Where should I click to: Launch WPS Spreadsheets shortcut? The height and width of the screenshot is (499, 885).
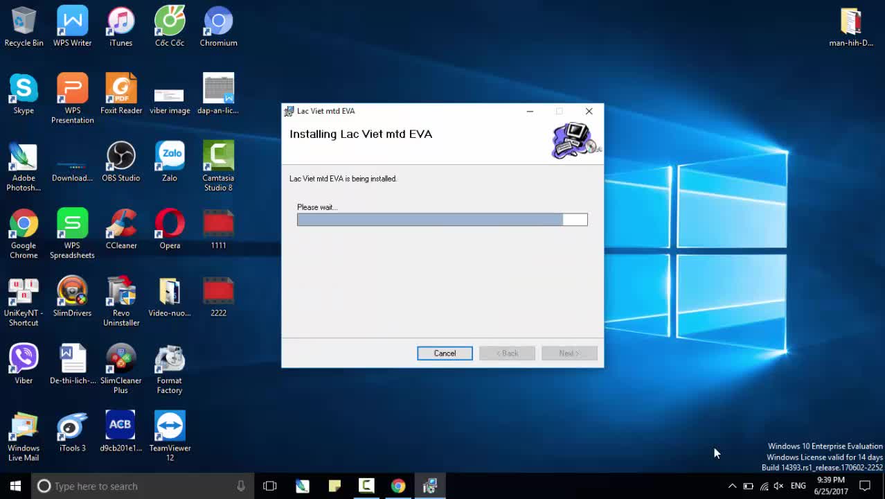click(x=72, y=234)
